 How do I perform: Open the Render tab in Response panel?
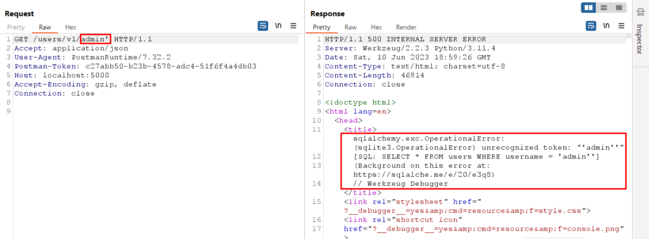(x=406, y=27)
